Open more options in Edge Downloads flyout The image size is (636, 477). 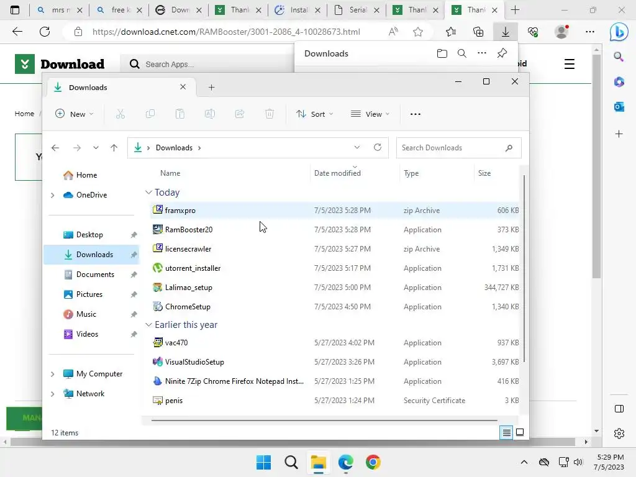pyautogui.click(x=482, y=53)
